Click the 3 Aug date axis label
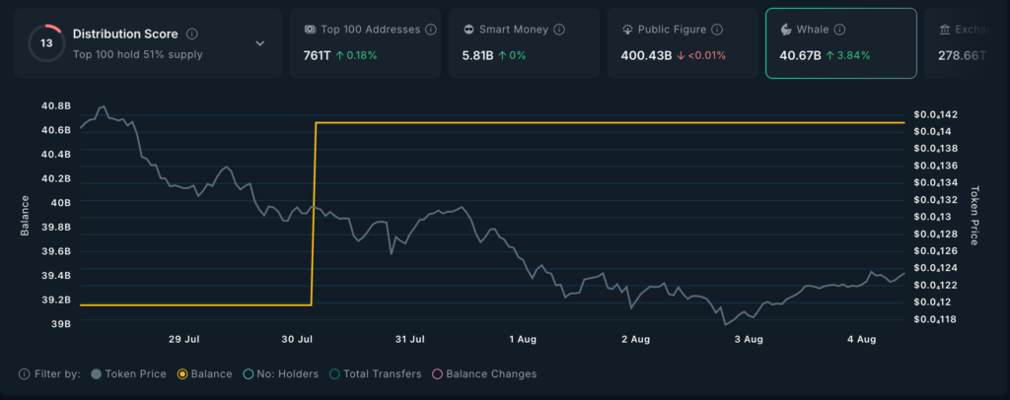Screen dimensions: 1010x400 click(x=749, y=339)
